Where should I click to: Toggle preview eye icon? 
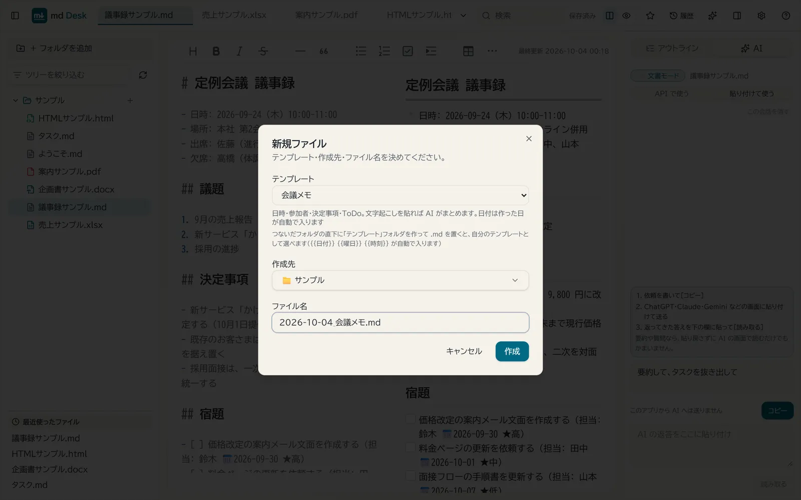click(x=626, y=15)
